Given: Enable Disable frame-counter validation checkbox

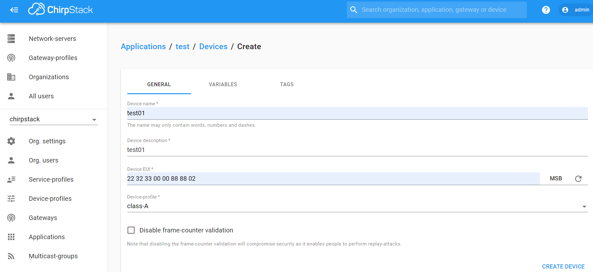Looking at the screenshot, I should coord(131,230).
